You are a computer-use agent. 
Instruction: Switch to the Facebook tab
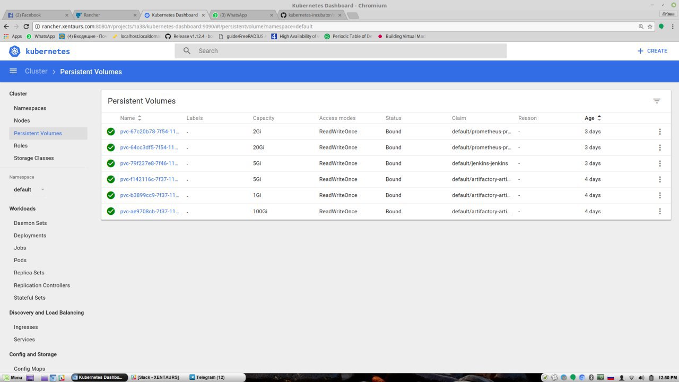[x=39, y=15]
